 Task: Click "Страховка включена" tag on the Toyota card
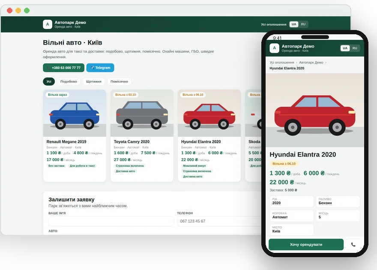pyautogui.click(x=130, y=166)
